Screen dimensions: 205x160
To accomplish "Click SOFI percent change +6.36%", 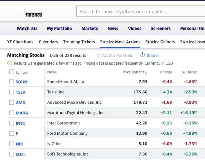I will coord(190,154).
